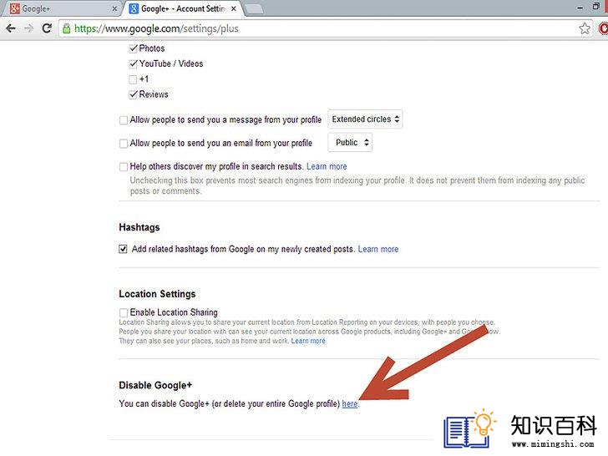This screenshot has height=456, width=608.
Task: Click the Google+ favicon on first tab
Action: (15, 8)
